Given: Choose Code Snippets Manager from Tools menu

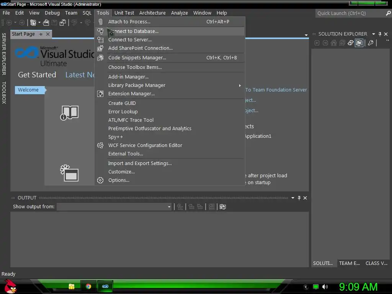Looking at the screenshot, I should tap(170, 58).
